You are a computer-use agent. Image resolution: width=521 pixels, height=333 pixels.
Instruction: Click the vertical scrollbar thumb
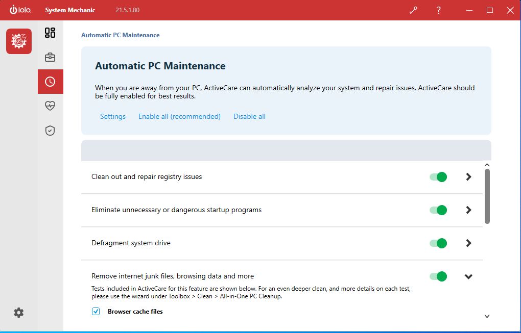pos(487,196)
